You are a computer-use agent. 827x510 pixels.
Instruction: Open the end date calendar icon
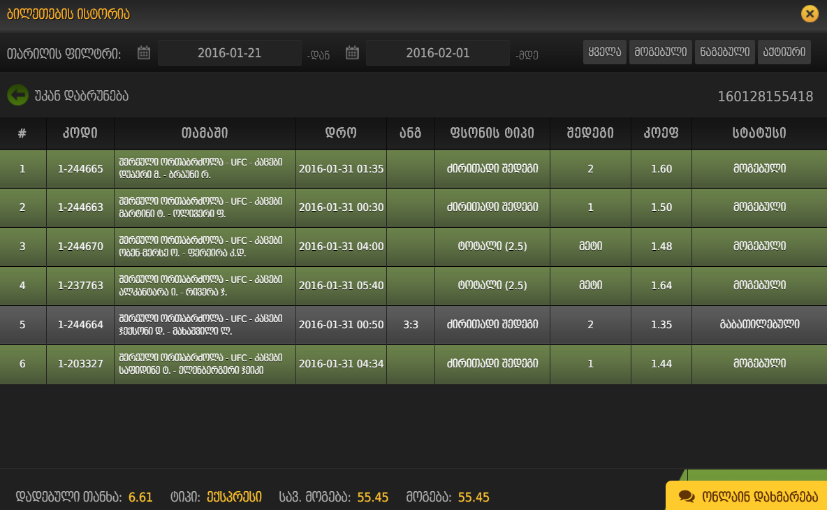click(352, 52)
